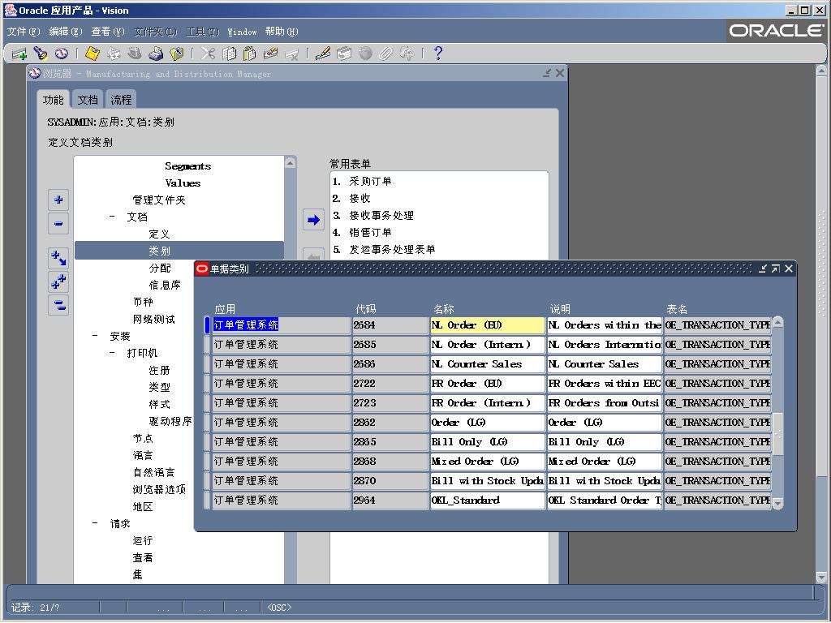Click the Print toolbar icon
Viewport: 831px width, 623px height.
tap(156, 54)
